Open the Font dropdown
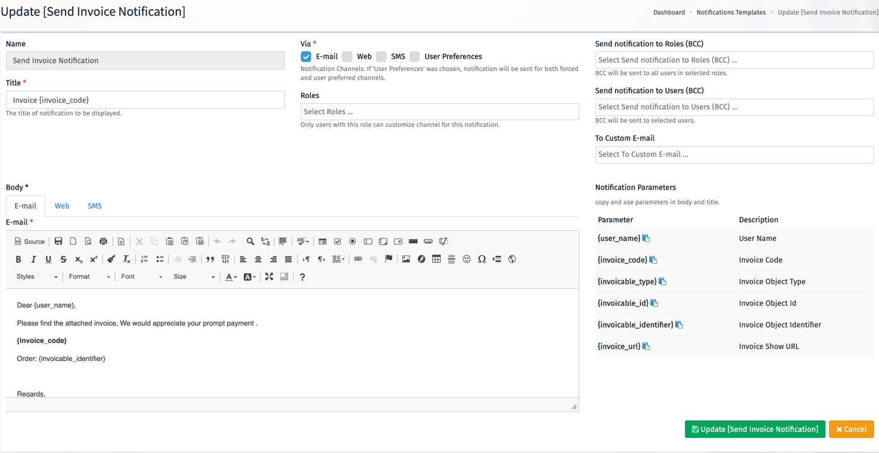Image resolution: width=879 pixels, height=453 pixels. point(141,277)
